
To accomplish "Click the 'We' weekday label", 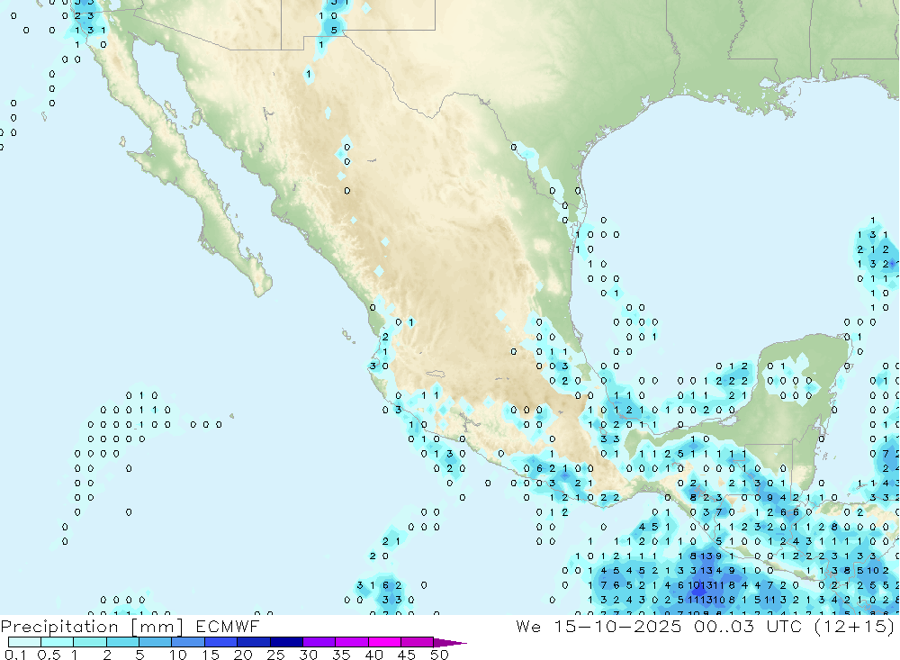I will [x=528, y=626].
